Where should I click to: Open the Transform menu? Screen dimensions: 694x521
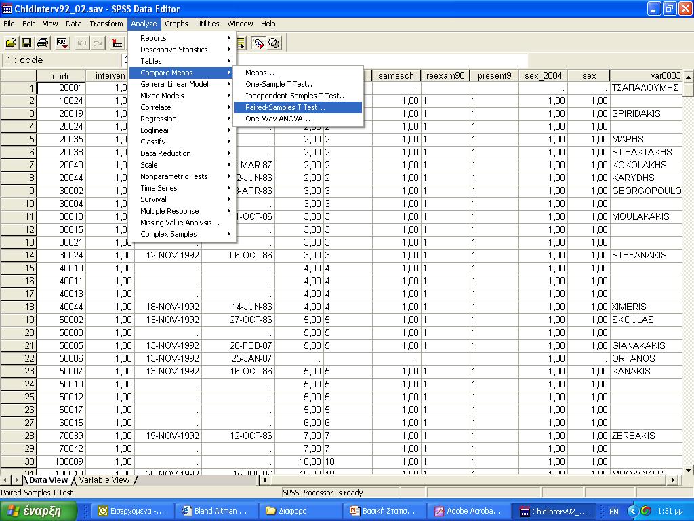point(106,24)
